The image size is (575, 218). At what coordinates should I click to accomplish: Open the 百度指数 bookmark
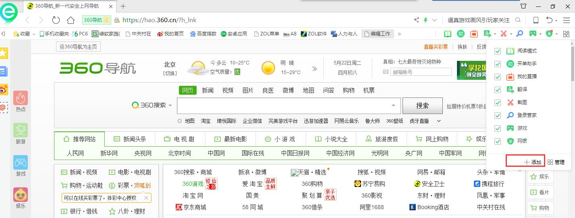[x=203, y=34]
